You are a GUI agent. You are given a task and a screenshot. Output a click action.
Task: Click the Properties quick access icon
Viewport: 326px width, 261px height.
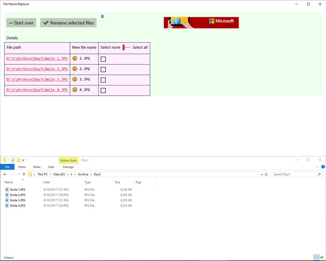pyautogui.click(x=13, y=160)
